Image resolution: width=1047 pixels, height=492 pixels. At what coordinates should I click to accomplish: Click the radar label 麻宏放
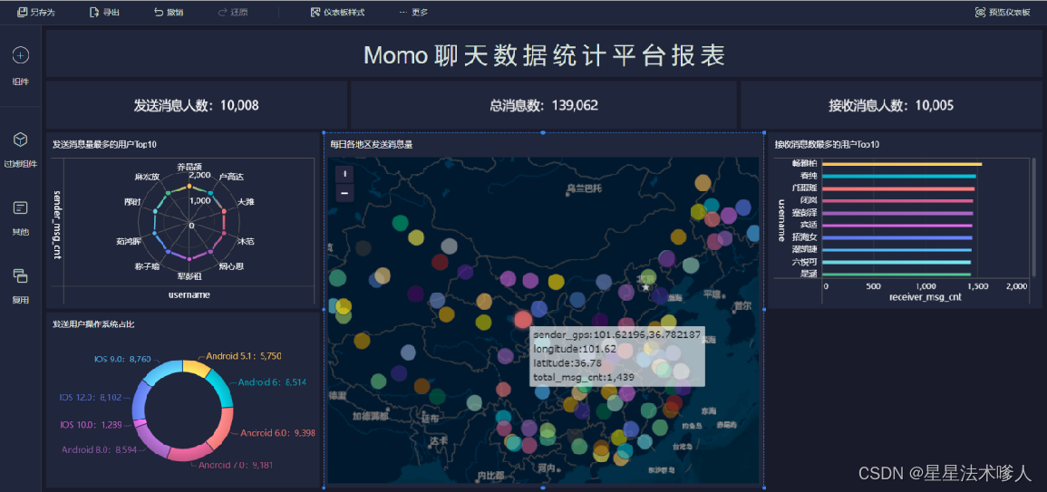click(147, 177)
